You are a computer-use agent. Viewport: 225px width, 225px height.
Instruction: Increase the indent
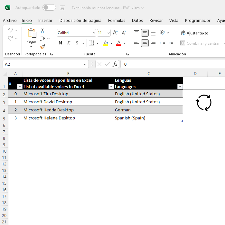[171, 43]
